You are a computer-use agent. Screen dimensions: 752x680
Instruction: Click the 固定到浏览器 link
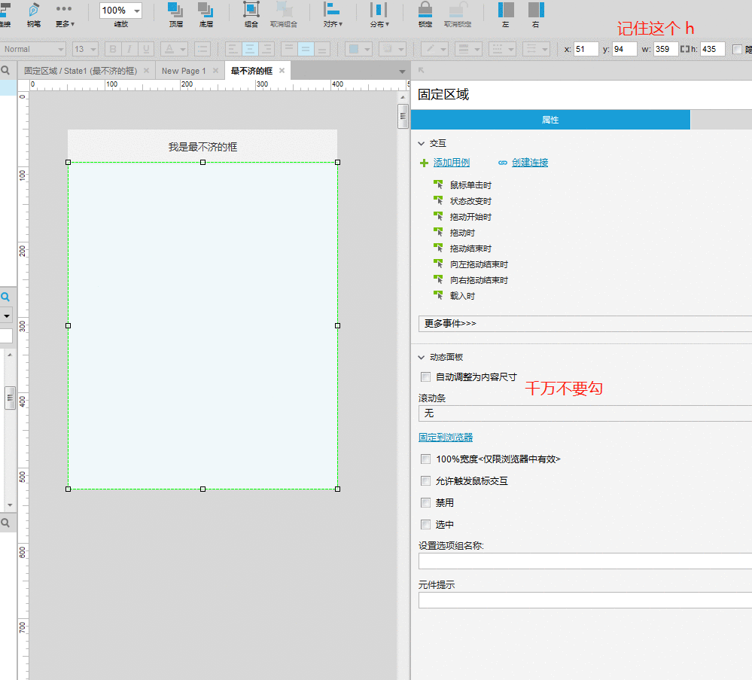click(446, 438)
